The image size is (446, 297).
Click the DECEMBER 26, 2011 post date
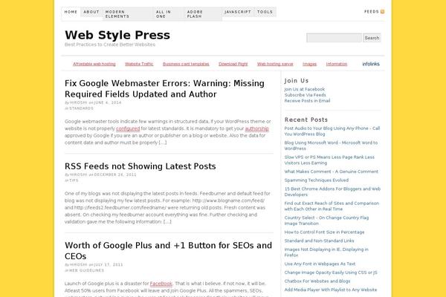[115, 174]
